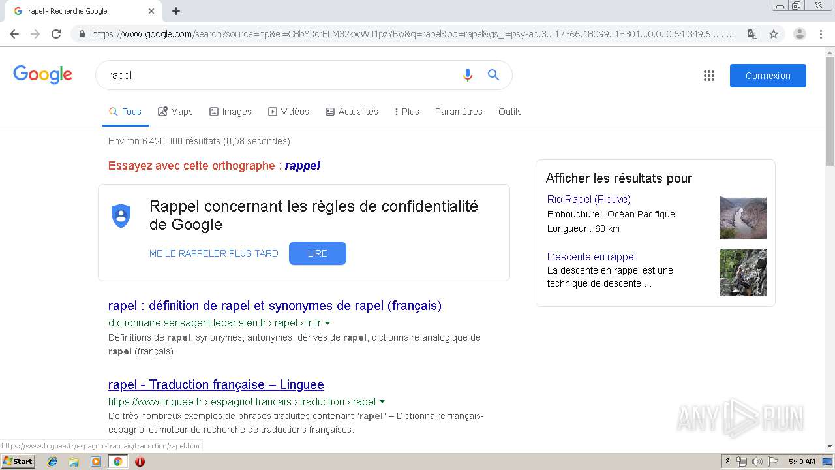Click the magnifying glass search button
This screenshot has height=470, width=835.
click(x=494, y=75)
